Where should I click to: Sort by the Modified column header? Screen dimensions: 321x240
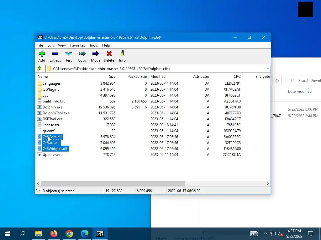coord(164,77)
